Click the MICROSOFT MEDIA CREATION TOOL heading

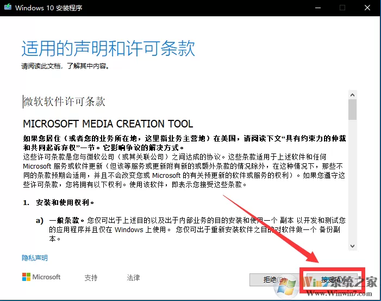108,124
